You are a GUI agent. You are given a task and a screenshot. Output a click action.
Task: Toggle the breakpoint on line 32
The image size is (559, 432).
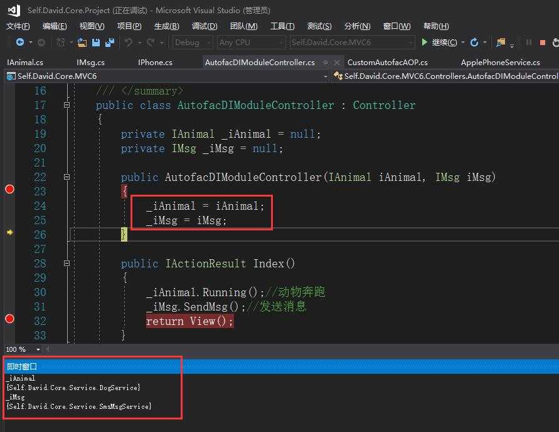coord(9,319)
